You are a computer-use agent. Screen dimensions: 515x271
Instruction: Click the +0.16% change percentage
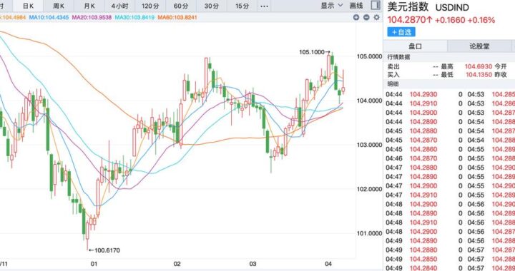[481, 20]
